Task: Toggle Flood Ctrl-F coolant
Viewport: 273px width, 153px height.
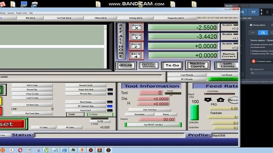Action: 85,110
